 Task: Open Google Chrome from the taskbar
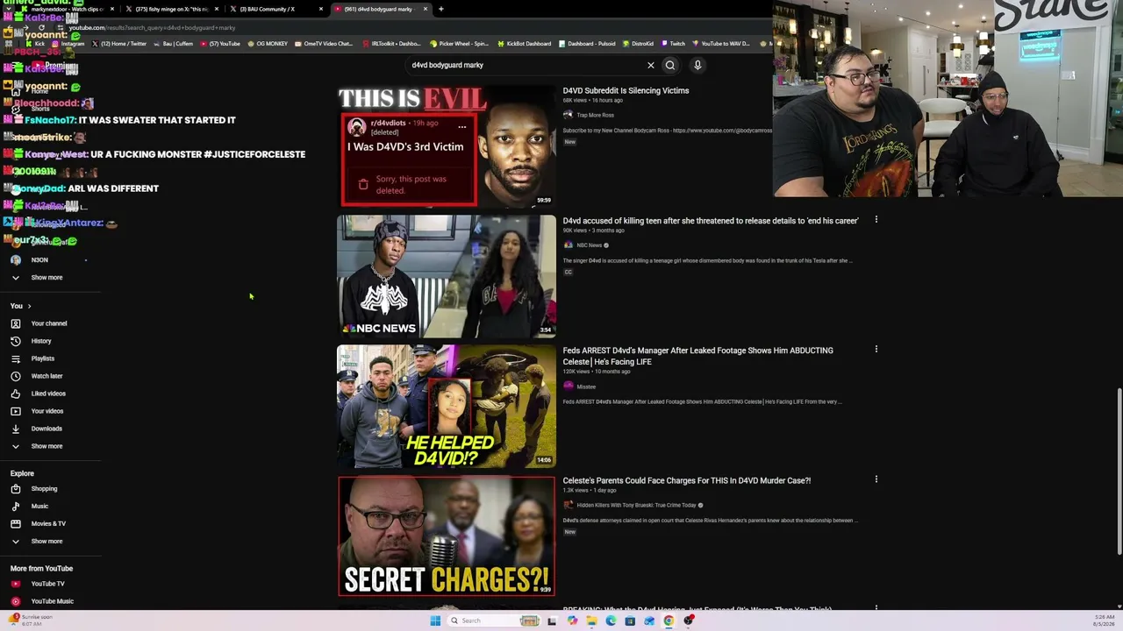tap(669, 620)
